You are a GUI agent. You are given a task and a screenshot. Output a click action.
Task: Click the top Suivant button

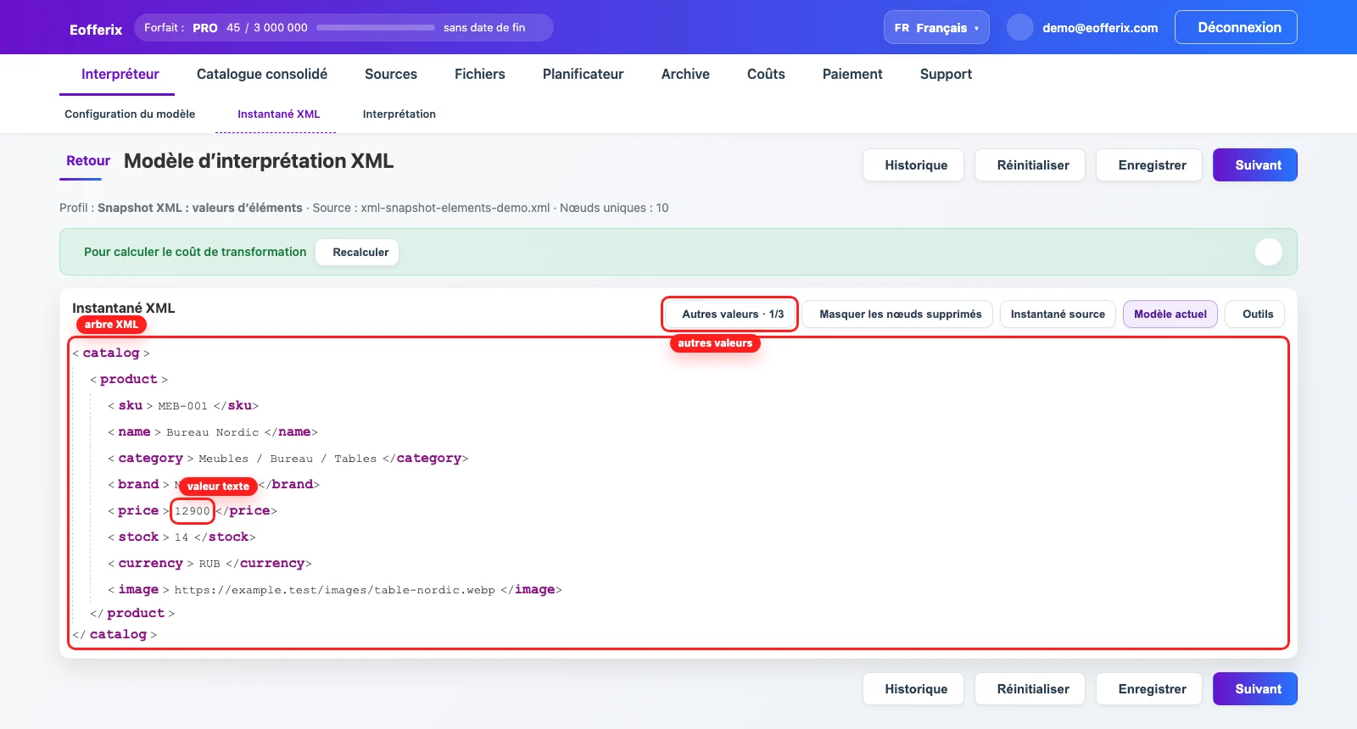(x=1255, y=165)
